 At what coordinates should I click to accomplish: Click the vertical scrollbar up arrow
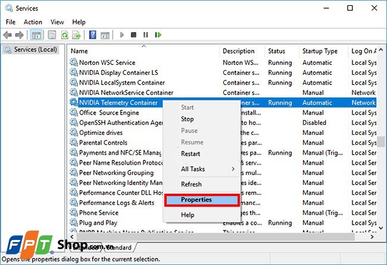pos(381,50)
